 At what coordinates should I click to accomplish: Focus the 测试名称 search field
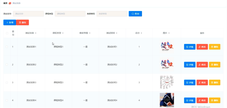tap(28, 14)
